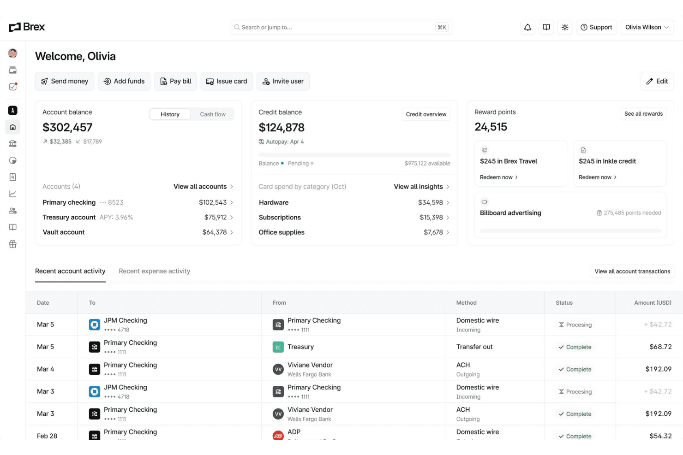The image size is (683, 455).
Task: Open View all accounts
Action: [x=203, y=186]
